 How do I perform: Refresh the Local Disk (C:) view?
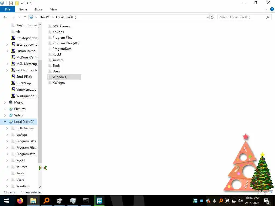click(212, 17)
